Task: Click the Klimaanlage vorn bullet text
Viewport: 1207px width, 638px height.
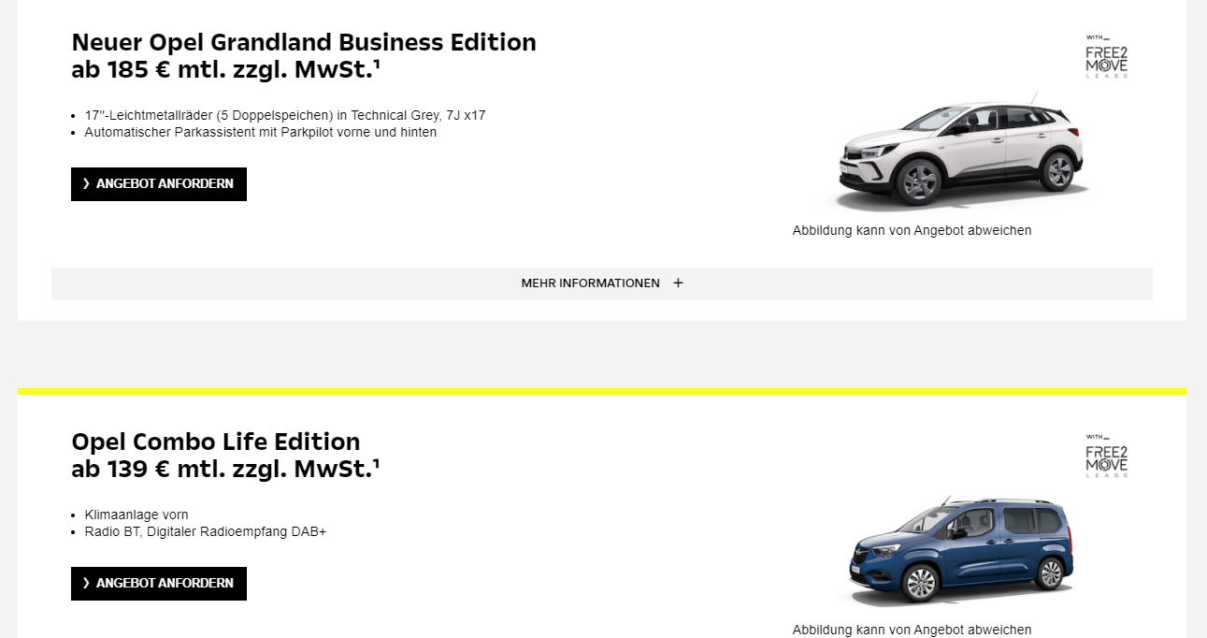Action: [x=137, y=515]
